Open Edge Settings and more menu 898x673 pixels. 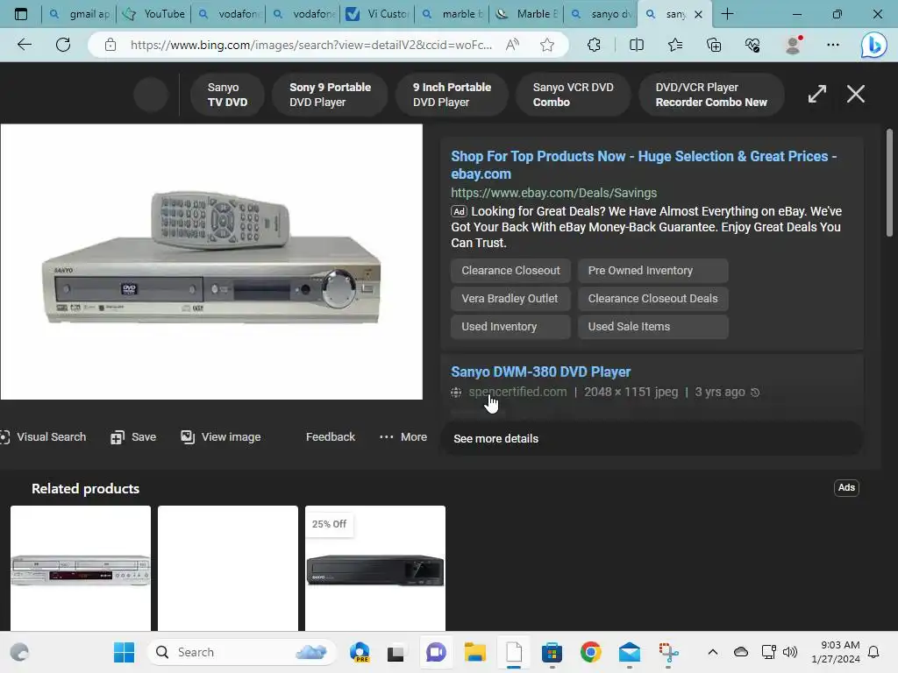tap(833, 45)
